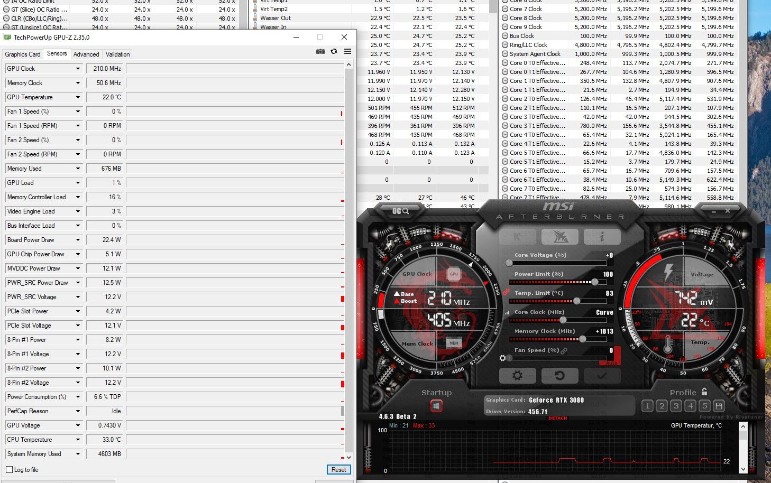Reset Afterburner settings to default

pos(559,376)
